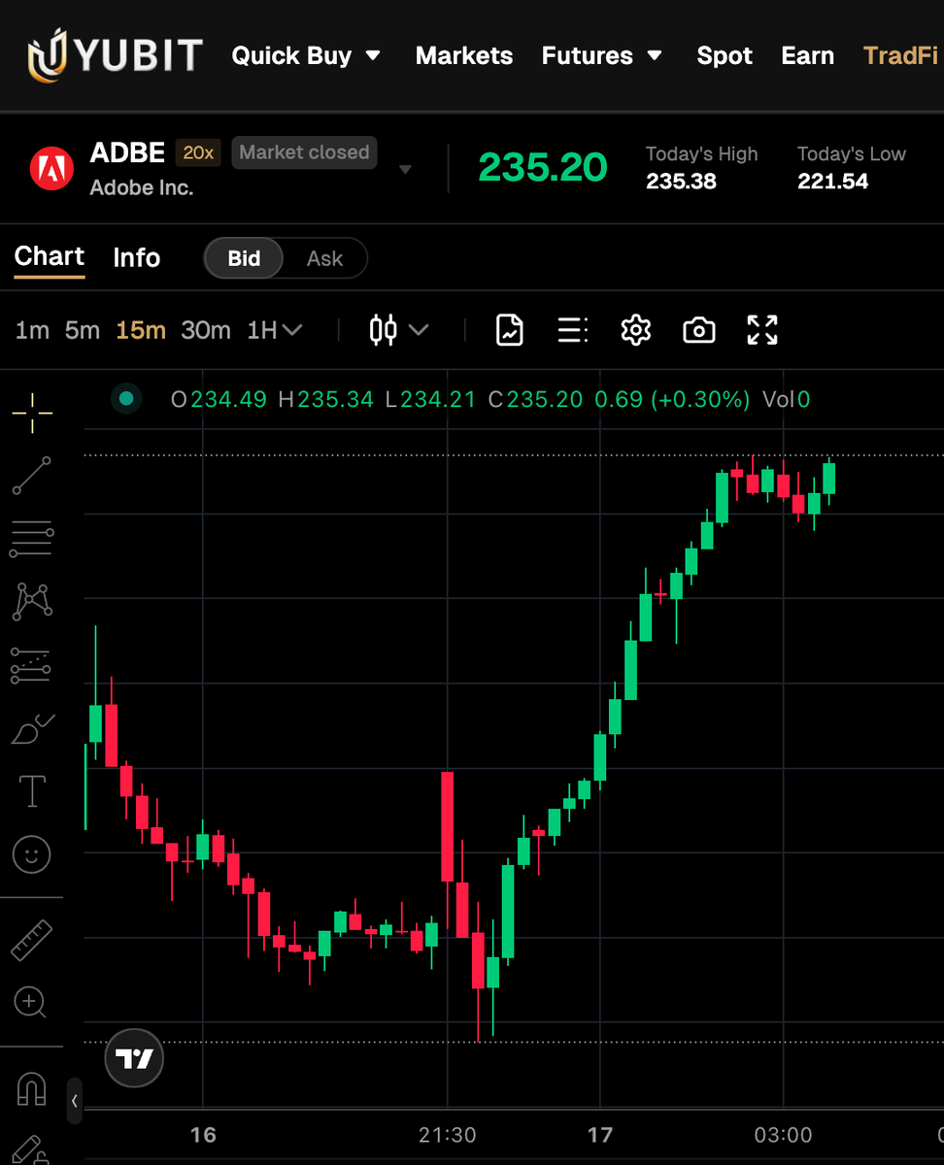Open the chart list menu icon

[x=572, y=330]
